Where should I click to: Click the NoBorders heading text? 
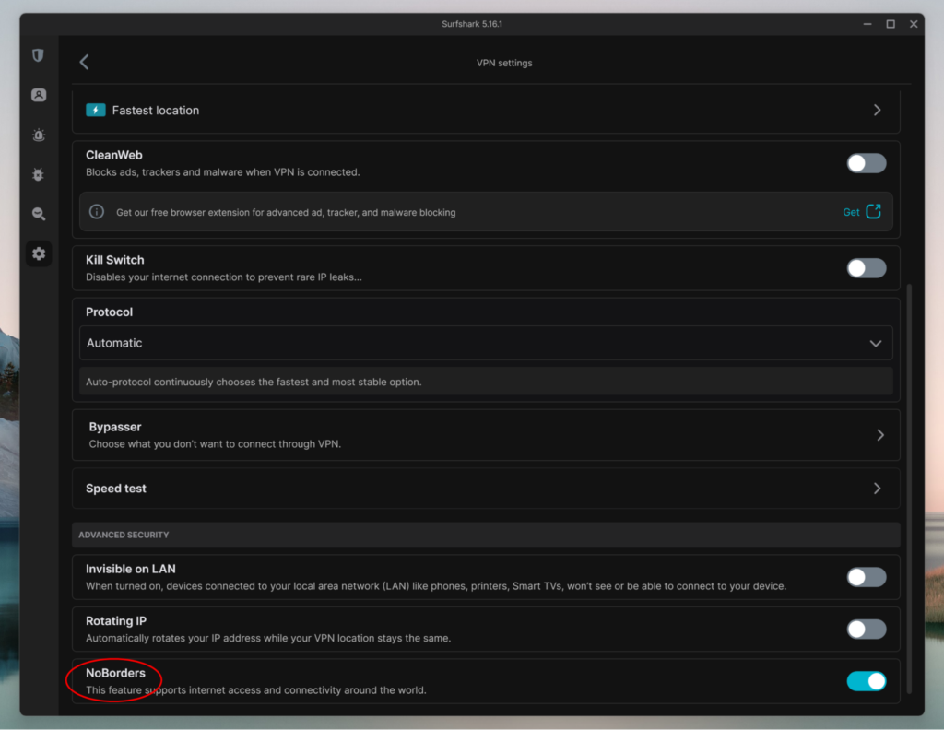[x=115, y=673]
